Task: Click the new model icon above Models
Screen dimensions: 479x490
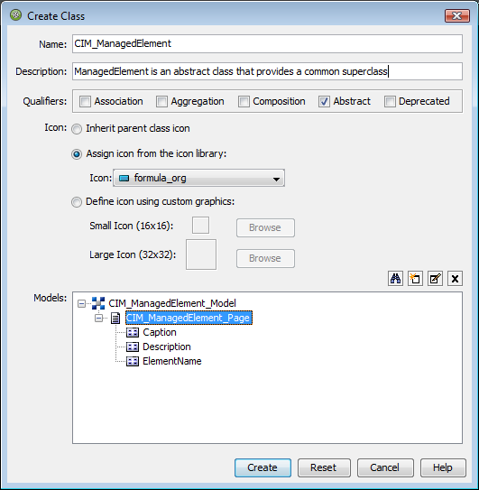Action: point(415,279)
